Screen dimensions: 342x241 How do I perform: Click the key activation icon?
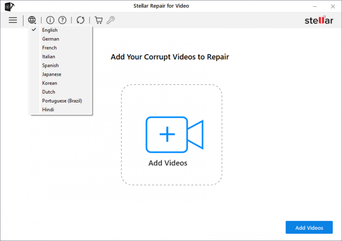[111, 20]
